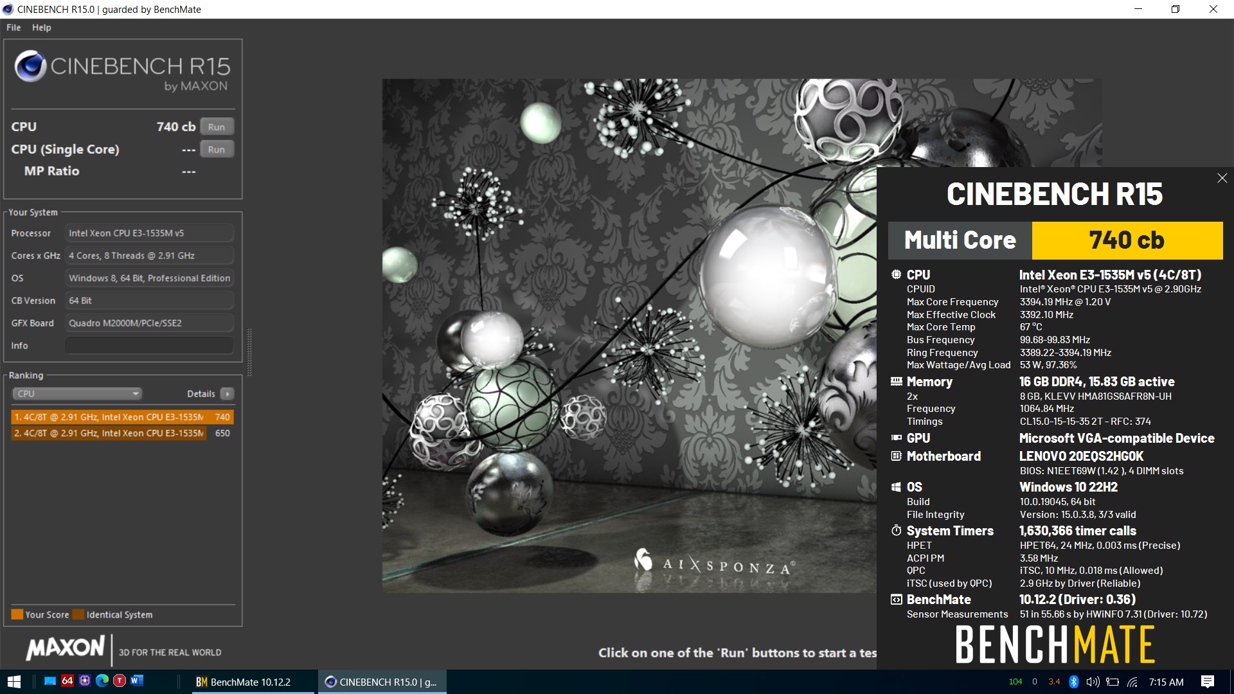Open the volume control tray icon
Image resolution: width=1234 pixels, height=694 pixels.
point(1093,682)
